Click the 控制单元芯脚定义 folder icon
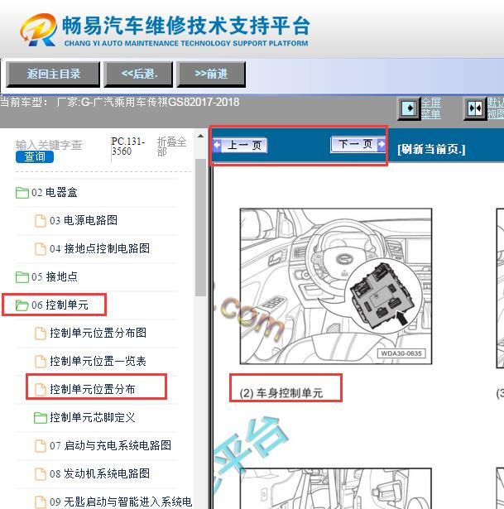This screenshot has height=509, width=504. tap(41, 418)
